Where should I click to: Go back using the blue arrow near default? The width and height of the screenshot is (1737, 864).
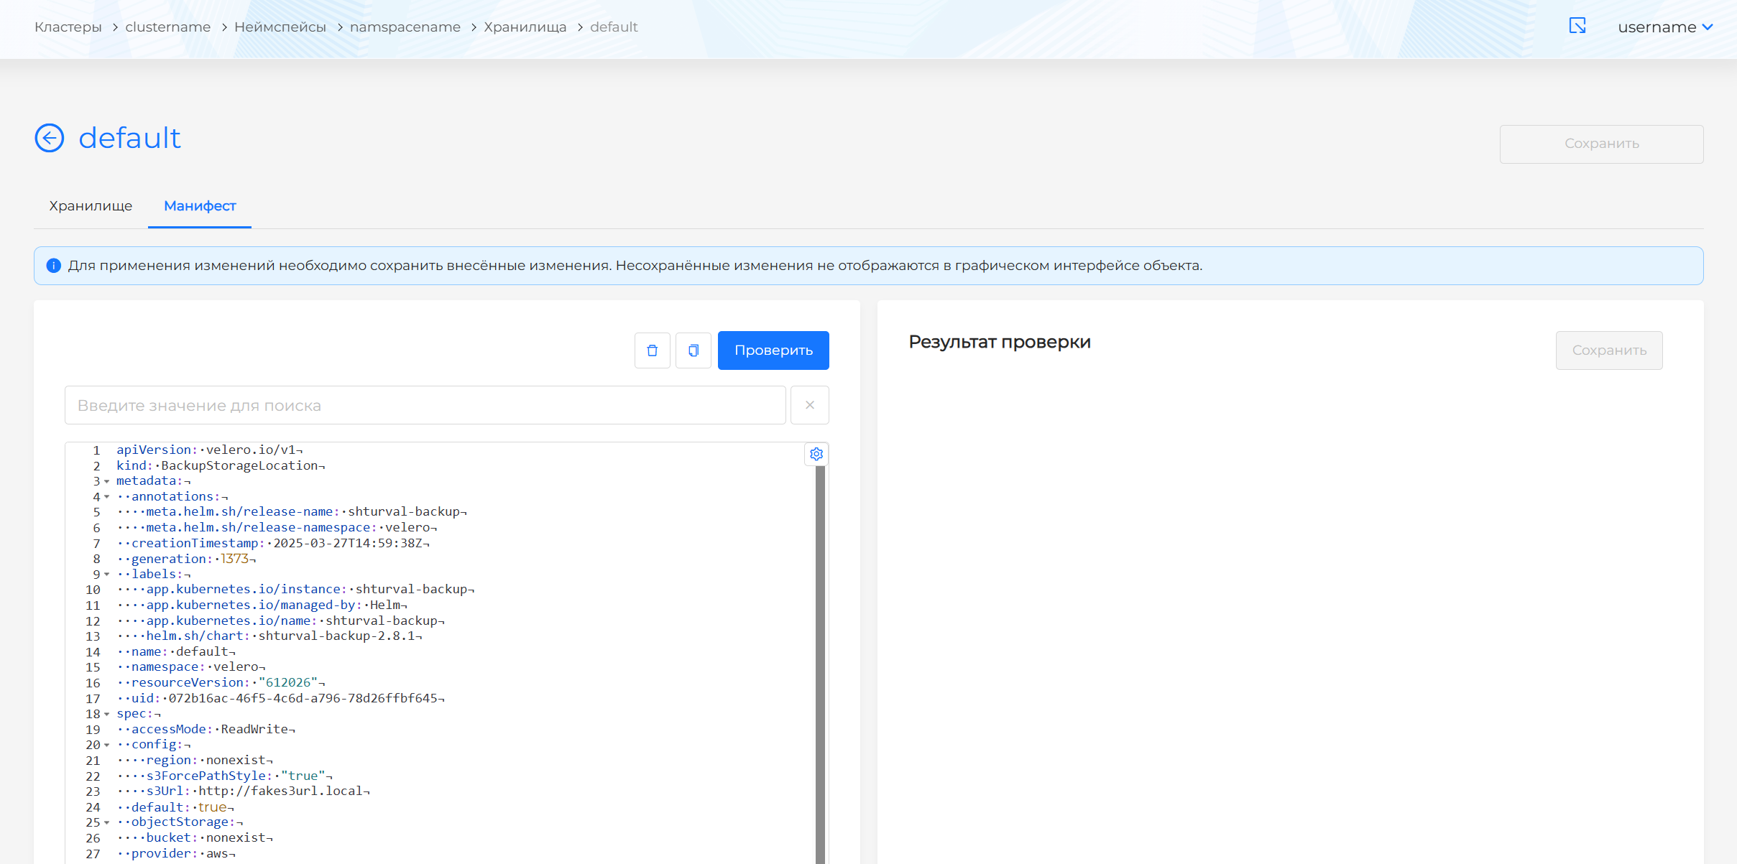(49, 138)
